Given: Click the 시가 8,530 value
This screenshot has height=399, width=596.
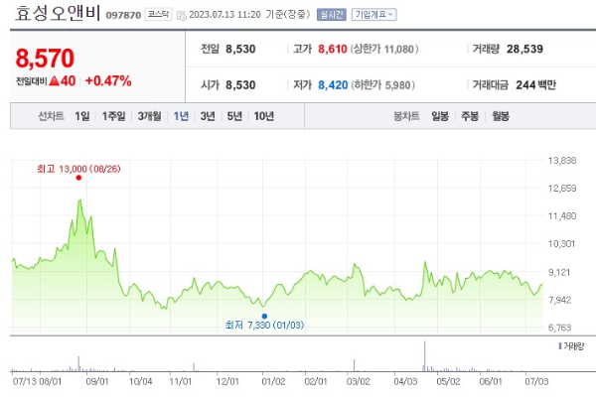Looking at the screenshot, I should point(240,85).
